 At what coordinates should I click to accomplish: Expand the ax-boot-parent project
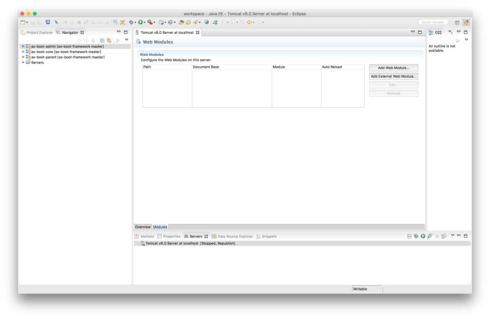click(23, 57)
